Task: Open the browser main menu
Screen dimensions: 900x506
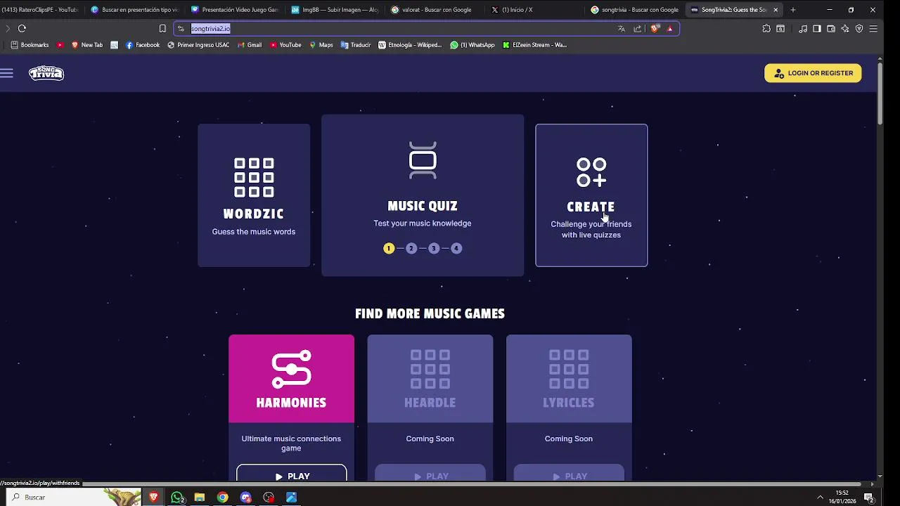Action: [x=873, y=29]
